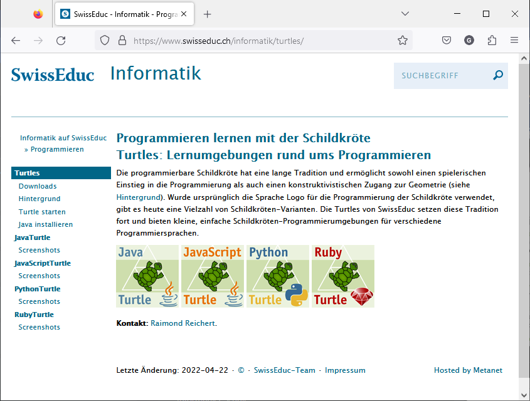Viewport: 530px width, 401px height.
Task: Open the Java Turtle thumbnail image
Action: click(x=147, y=276)
